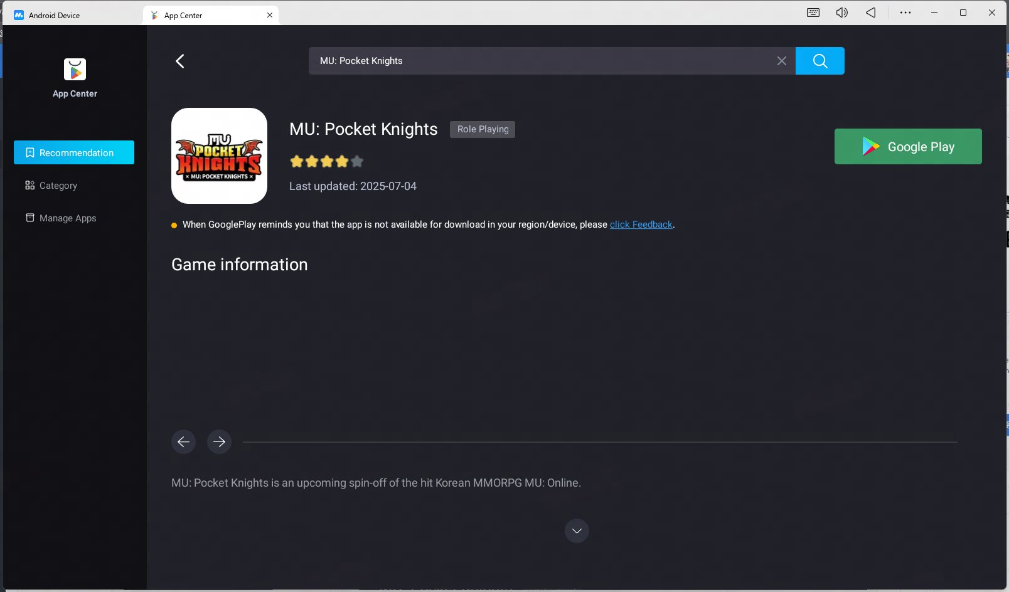The image size is (1009, 592).
Task: Open the App Center logo in the sidebar
Action: pyautogui.click(x=75, y=70)
